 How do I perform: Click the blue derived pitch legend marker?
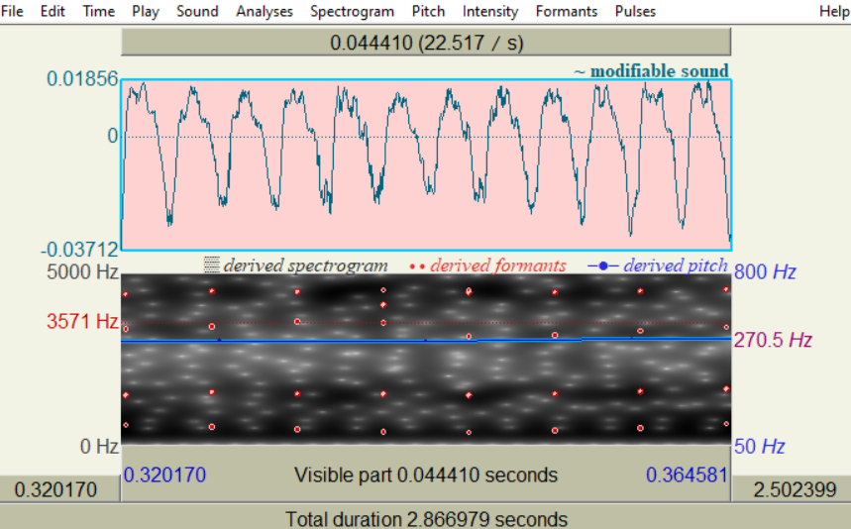coord(603,265)
